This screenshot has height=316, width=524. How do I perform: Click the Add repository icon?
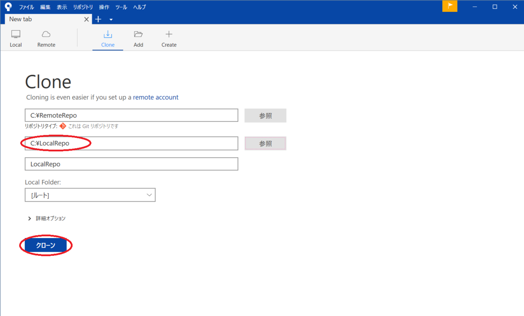click(138, 37)
